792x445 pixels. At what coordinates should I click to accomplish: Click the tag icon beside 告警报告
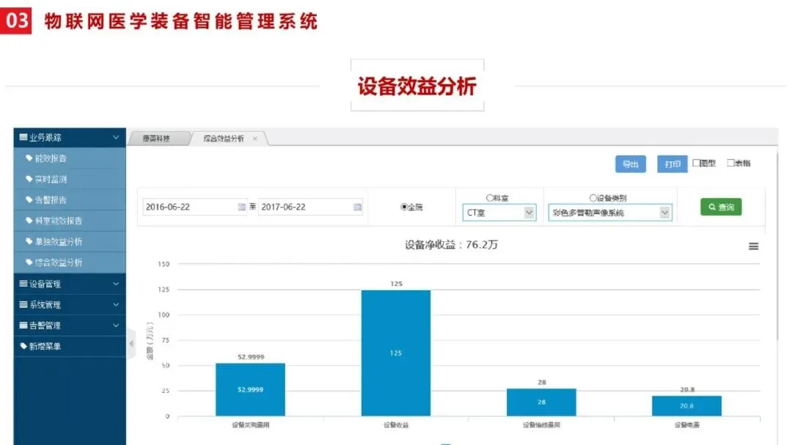[29, 199]
